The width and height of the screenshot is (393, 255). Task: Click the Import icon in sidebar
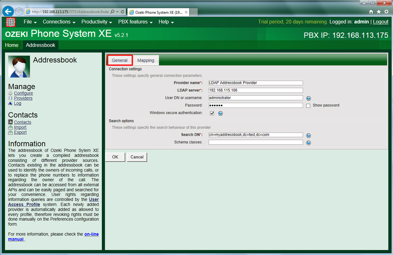pyautogui.click(x=10, y=127)
